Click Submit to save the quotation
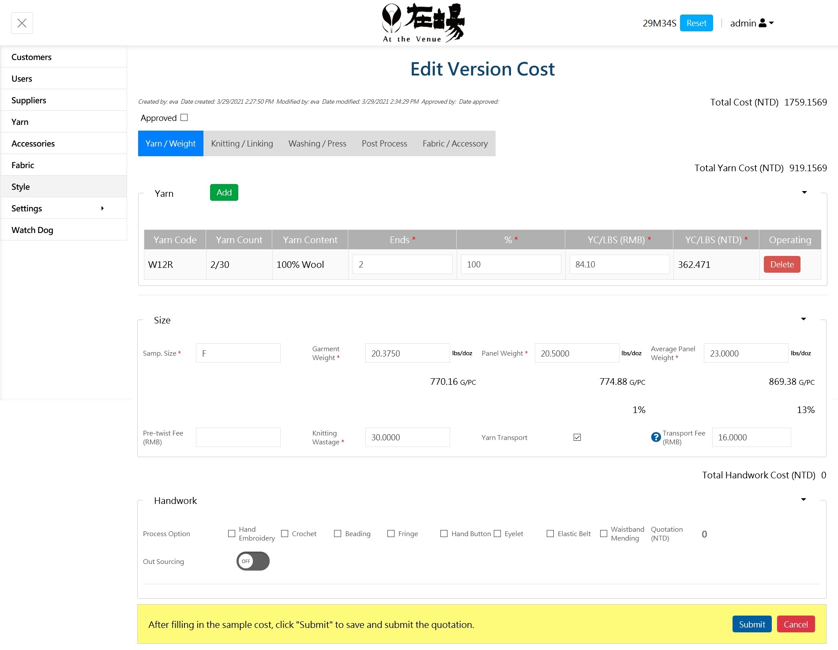 tap(752, 624)
